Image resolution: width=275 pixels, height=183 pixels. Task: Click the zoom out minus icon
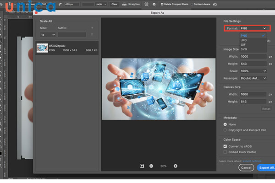tap(151, 166)
